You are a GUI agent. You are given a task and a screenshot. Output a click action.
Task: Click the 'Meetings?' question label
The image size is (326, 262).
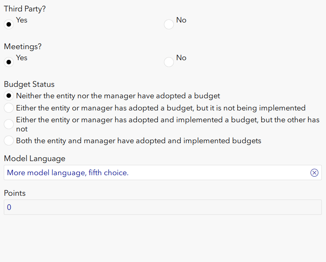(x=23, y=46)
